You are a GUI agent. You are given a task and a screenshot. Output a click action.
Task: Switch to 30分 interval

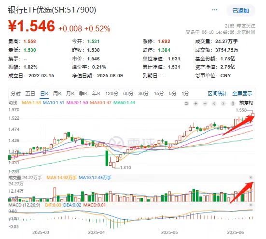[x=143, y=93]
